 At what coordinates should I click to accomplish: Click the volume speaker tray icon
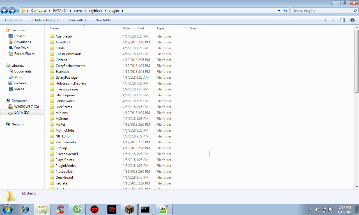(317, 209)
